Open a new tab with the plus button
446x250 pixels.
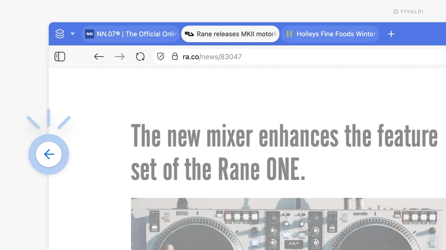391,34
